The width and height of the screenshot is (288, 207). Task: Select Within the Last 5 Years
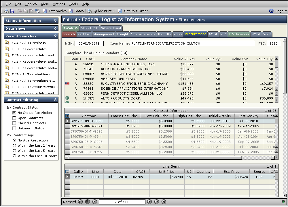tap(14, 151)
